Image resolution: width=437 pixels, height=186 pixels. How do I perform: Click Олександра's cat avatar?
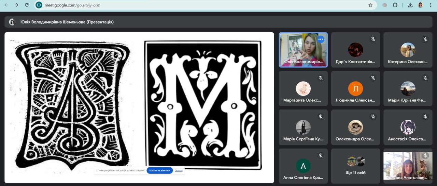(355, 128)
